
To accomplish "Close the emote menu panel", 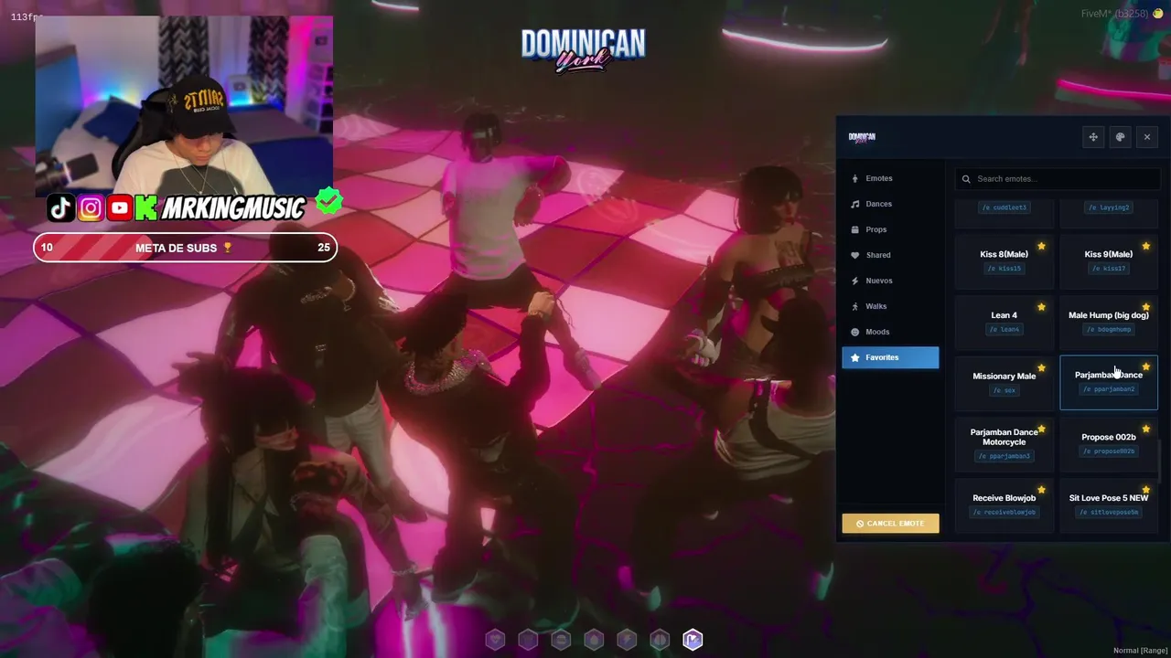I will [1147, 137].
